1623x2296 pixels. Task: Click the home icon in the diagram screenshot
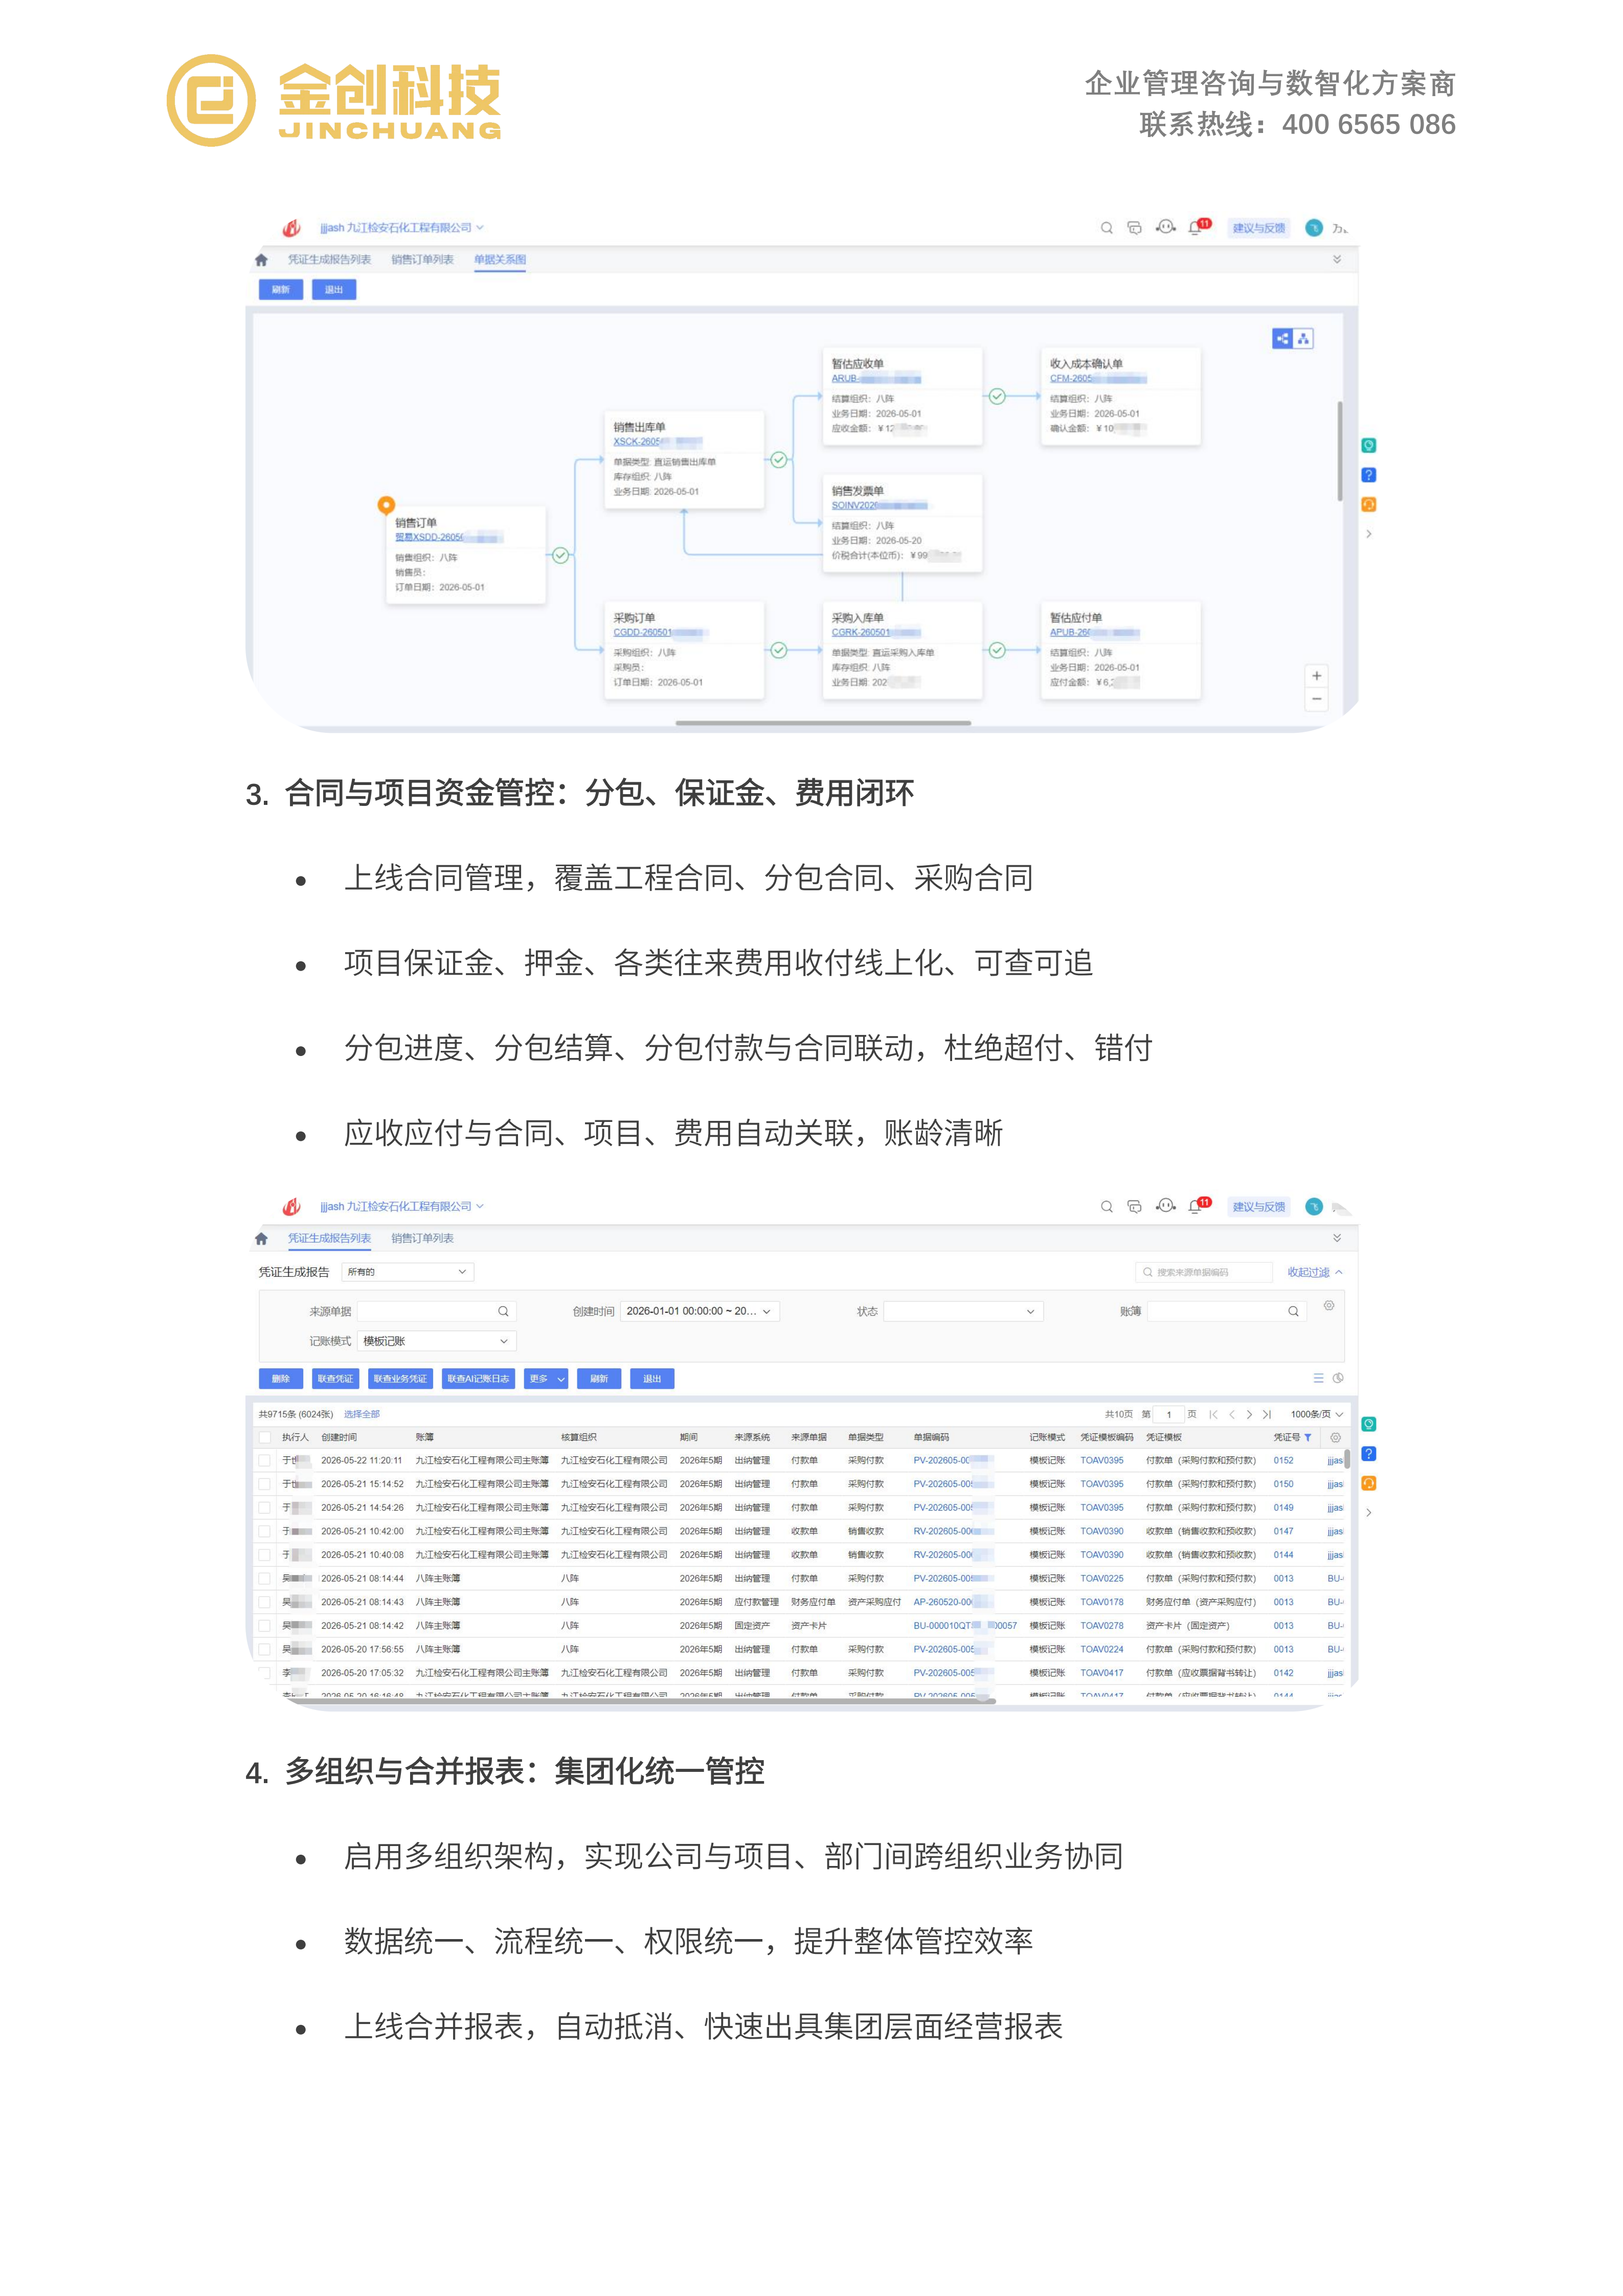coord(261,260)
